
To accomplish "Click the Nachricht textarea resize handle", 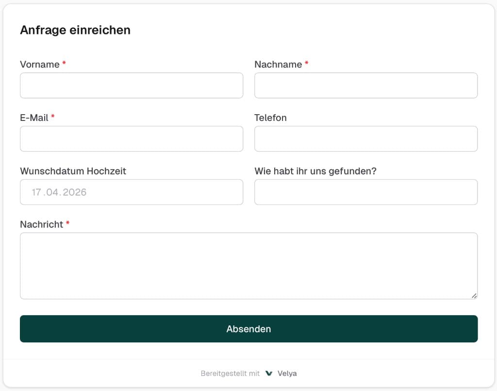I will coord(474,295).
